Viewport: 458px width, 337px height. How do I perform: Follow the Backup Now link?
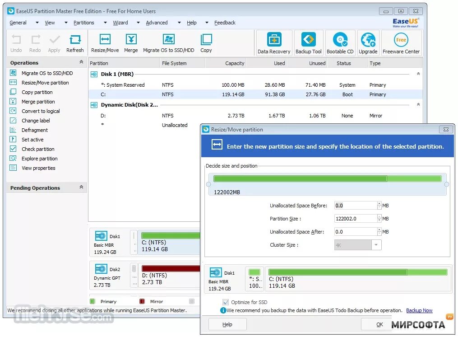pos(419,310)
